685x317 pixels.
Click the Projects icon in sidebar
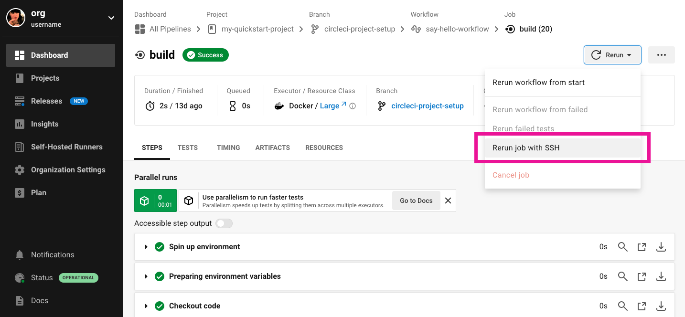point(20,78)
